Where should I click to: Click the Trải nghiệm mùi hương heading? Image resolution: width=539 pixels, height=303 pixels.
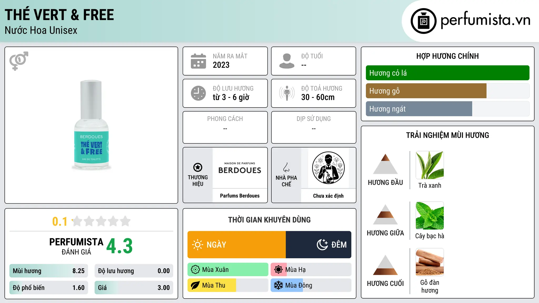click(447, 135)
